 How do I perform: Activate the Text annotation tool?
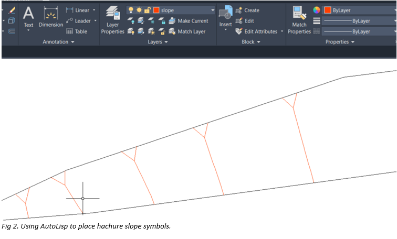coord(28,17)
